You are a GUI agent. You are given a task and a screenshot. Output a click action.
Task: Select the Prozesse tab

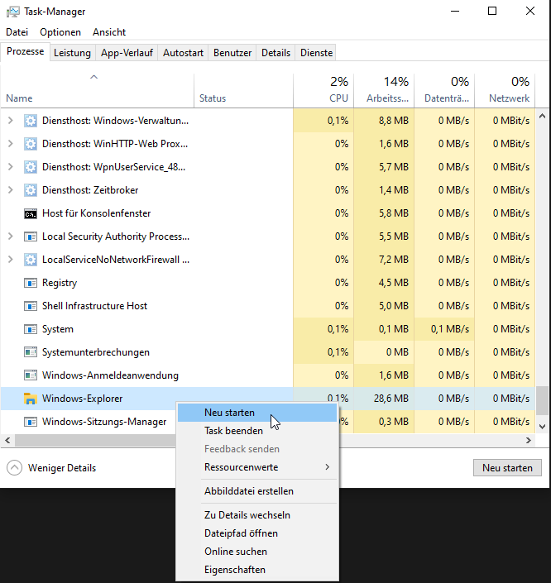[x=26, y=51]
